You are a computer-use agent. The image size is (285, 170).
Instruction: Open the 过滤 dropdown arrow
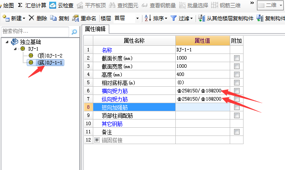coord(191,19)
